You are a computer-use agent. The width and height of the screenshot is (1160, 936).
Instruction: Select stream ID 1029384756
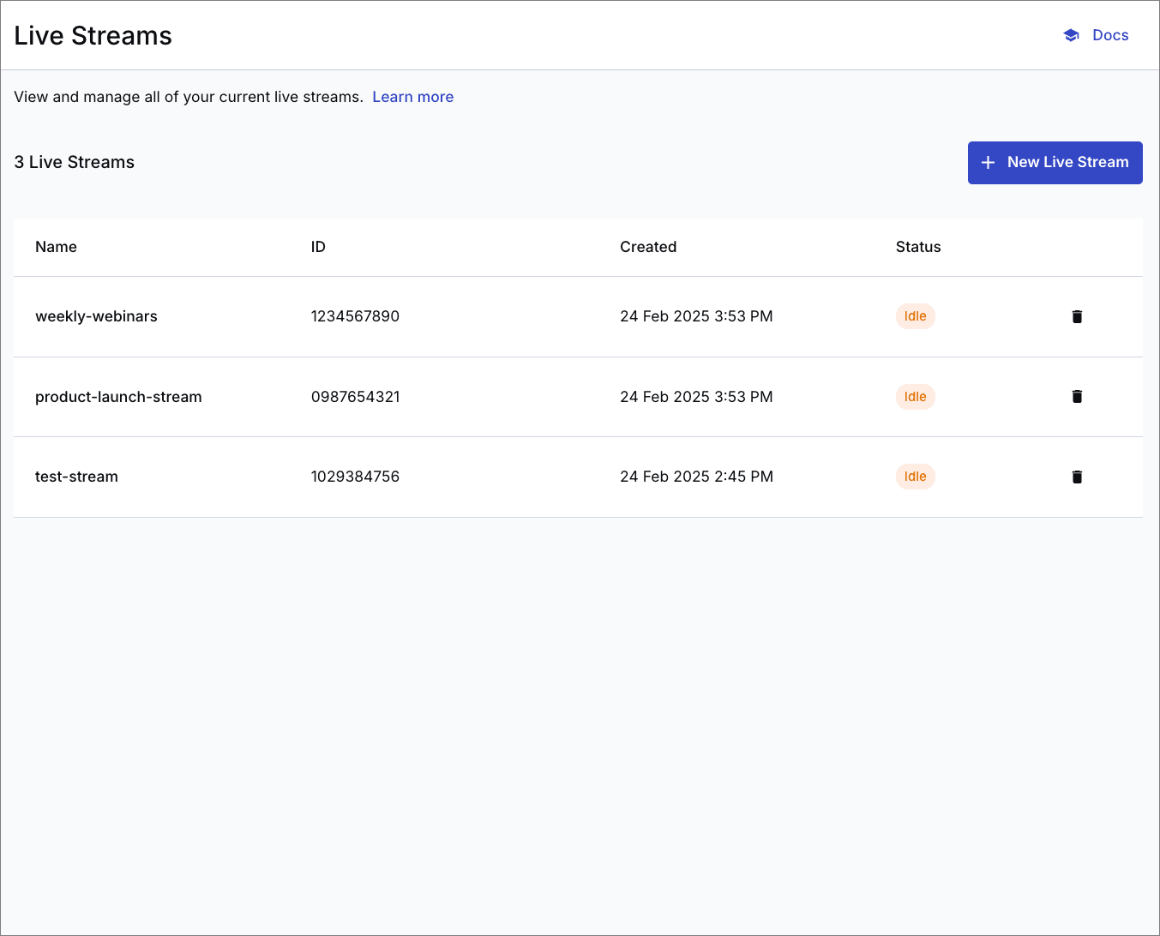coord(355,477)
